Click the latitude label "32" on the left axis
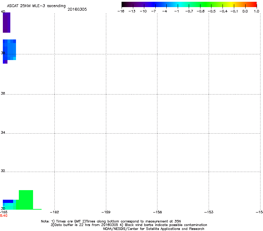Image resolution: width=263 pixels, height=231 pixels. [x=3, y=171]
